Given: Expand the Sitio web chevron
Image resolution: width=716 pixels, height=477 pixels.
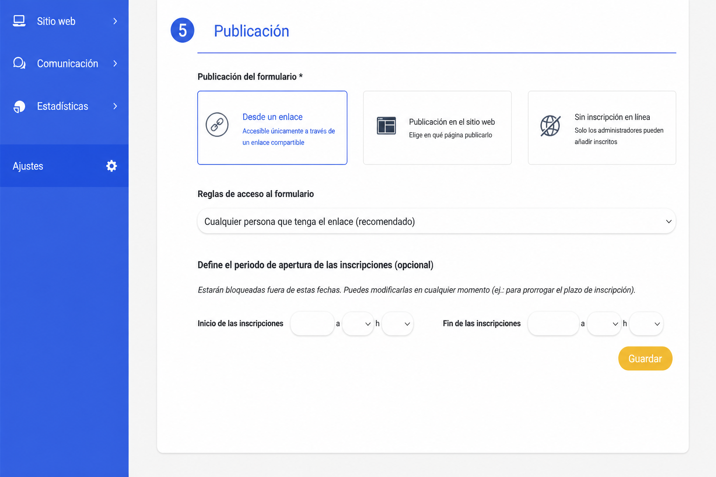Looking at the screenshot, I should tap(115, 21).
